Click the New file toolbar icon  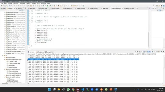pyautogui.click(x=2, y=6)
